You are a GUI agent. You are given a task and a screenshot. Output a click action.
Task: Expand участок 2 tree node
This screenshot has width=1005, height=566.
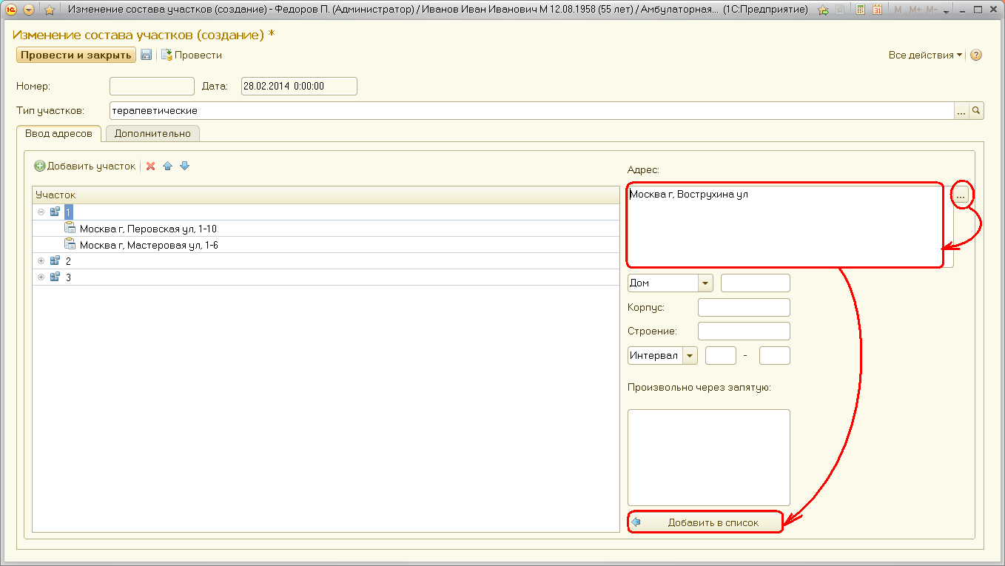tap(41, 261)
